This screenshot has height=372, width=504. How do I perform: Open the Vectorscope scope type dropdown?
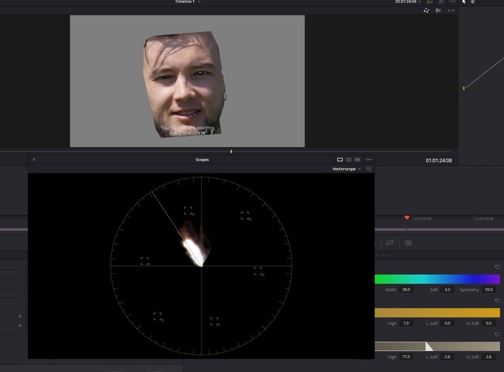(x=346, y=169)
